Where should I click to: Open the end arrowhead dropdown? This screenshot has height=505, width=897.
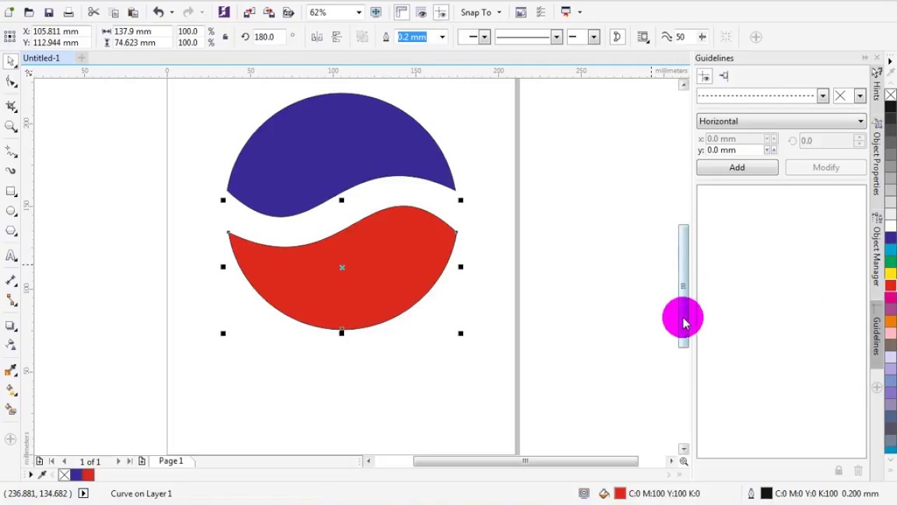[594, 37]
